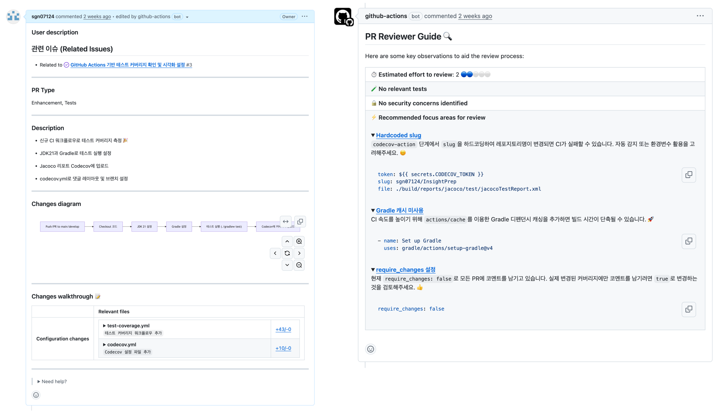
Task: Copy the diagram source code
Action: [300, 222]
